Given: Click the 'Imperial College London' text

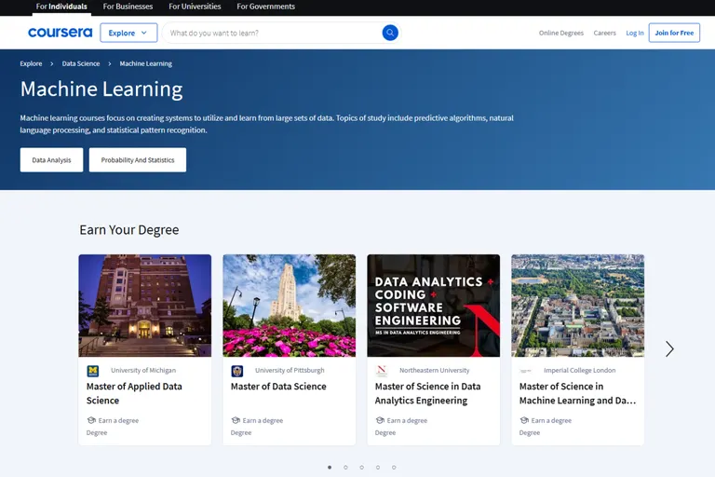Looking at the screenshot, I should (580, 370).
